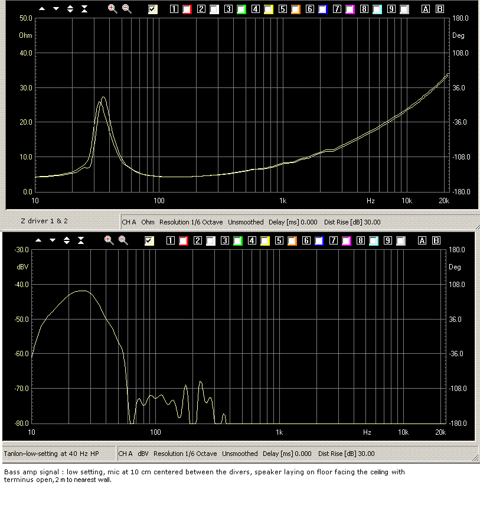This screenshot has width=480, height=505.
Task: Click 'Dist Rise [dB] 30.00' in bottom status bar
Action: click(x=347, y=454)
